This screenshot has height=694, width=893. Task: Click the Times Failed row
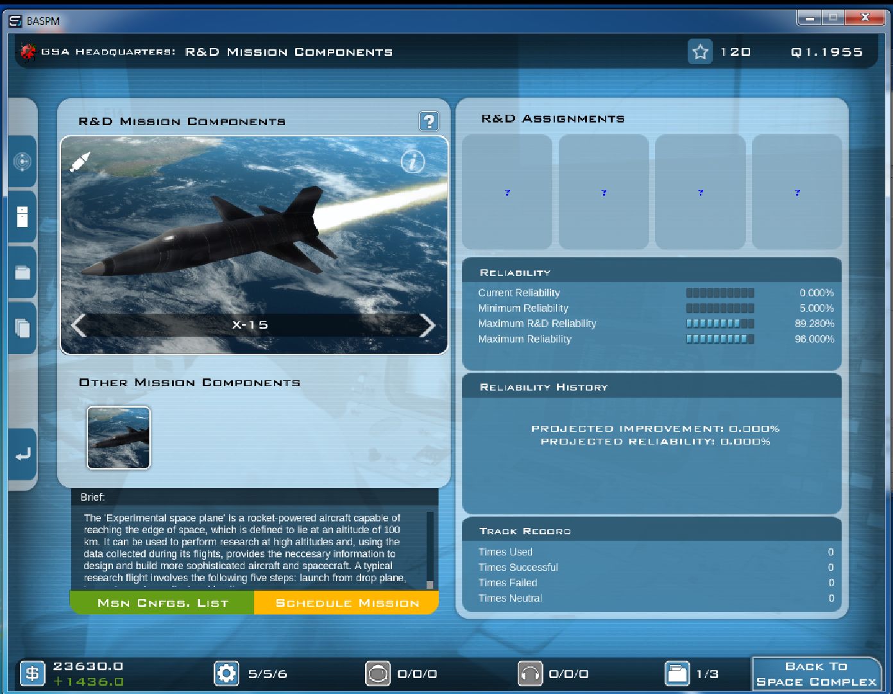pyautogui.click(x=656, y=583)
